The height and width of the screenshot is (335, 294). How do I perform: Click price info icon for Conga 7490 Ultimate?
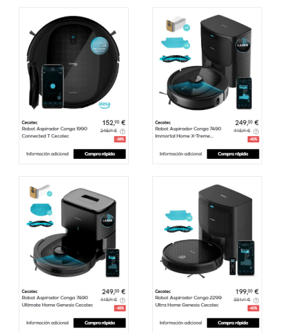click(123, 300)
